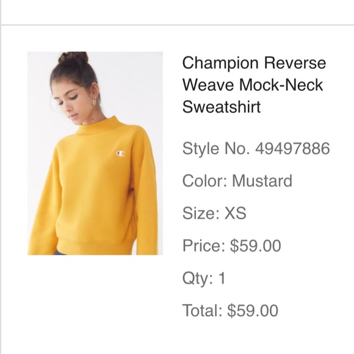This screenshot has width=354, height=354.
Task: Open the Champion Reverse Weave Mock-Neck Sweatshirt title
Action: pyautogui.click(x=254, y=85)
